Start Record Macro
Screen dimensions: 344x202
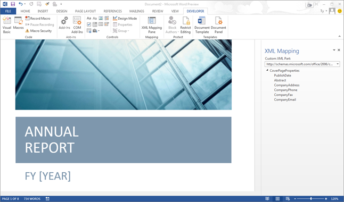click(38, 19)
